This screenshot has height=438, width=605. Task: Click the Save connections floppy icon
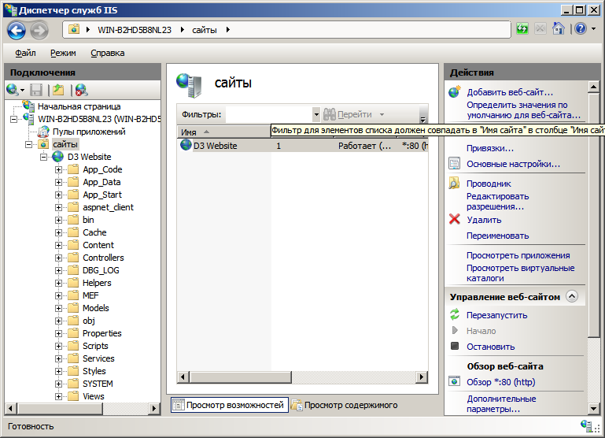(x=36, y=90)
